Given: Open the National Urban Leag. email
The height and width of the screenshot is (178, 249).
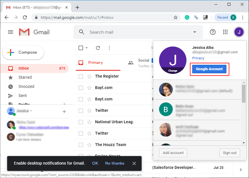Looking at the screenshot, I should [114, 122].
